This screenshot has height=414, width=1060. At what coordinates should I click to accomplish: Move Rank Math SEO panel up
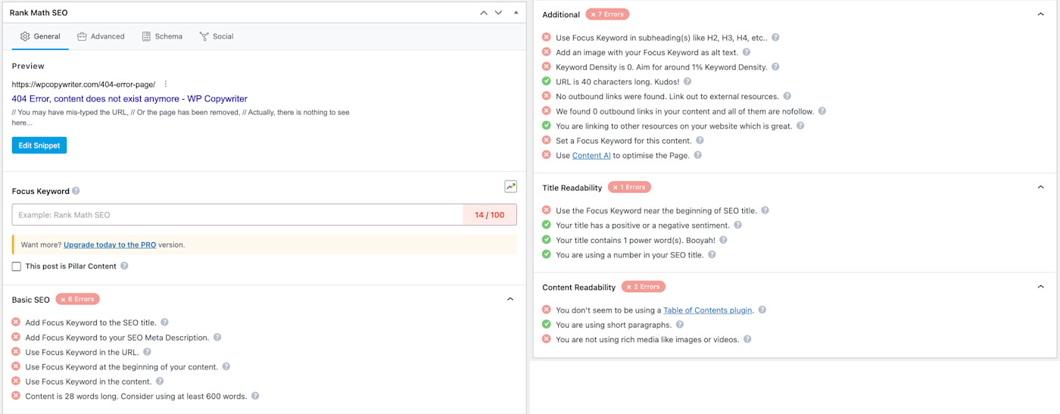click(484, 13)
